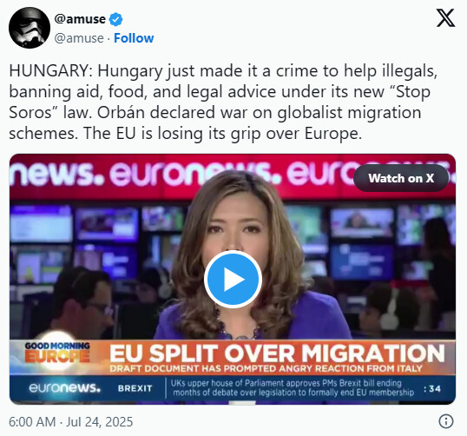The width and height of the screenshot is (467, 436).
Task: Click the X logo icon
Action: coord(445,18)
